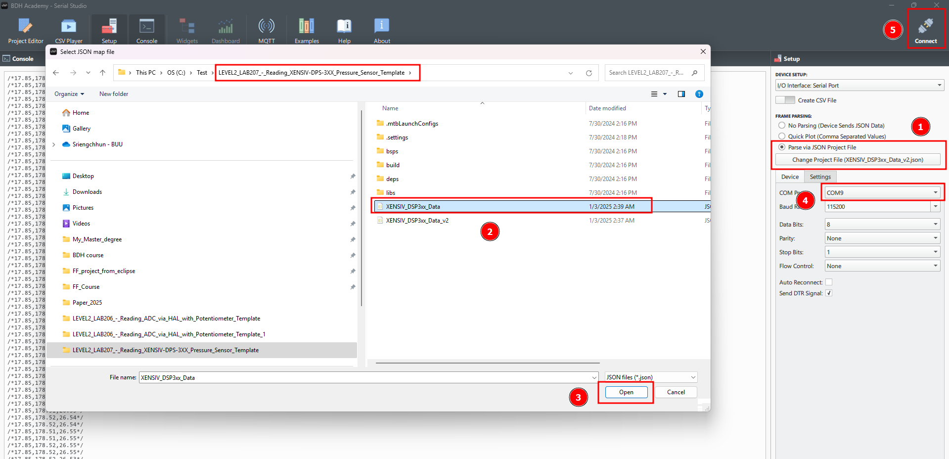Navigate up one folder level
The width and height of the screenshot is (949, 459).
[x=102, y=73]
